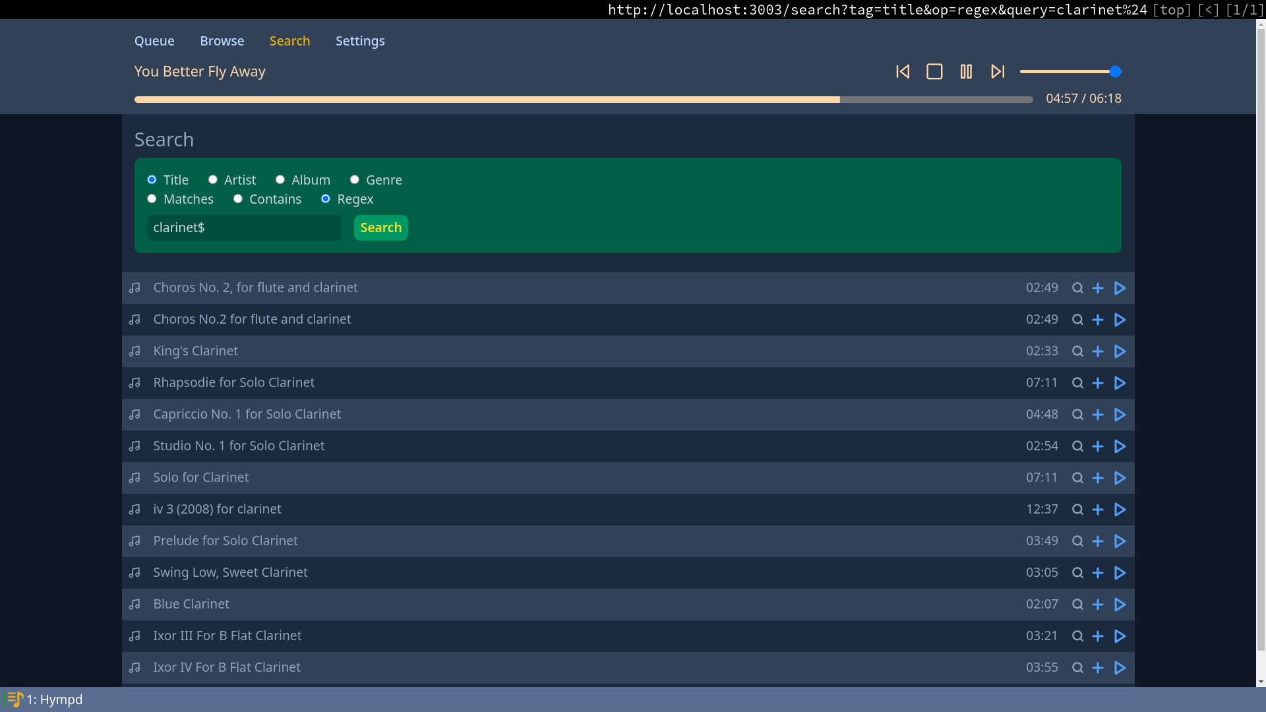Play Swing Low, Sweet Clarinet
This screenshot has width=1266, height=712.
[1120, 573]
